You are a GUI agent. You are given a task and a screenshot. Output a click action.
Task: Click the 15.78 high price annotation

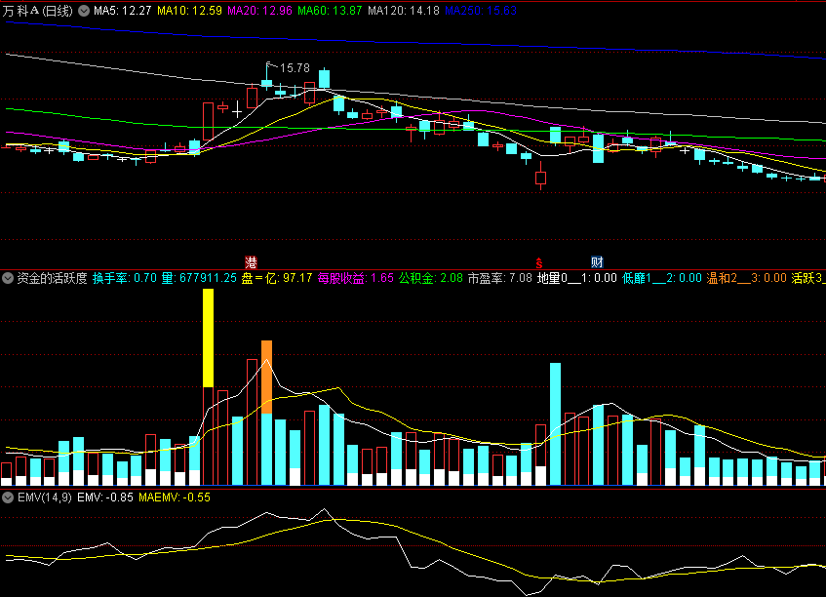295,68
